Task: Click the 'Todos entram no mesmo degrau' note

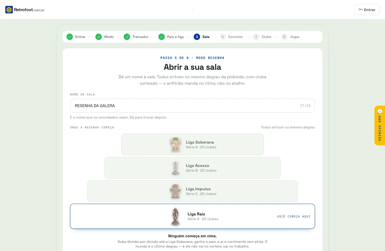Action: [288, 127]
